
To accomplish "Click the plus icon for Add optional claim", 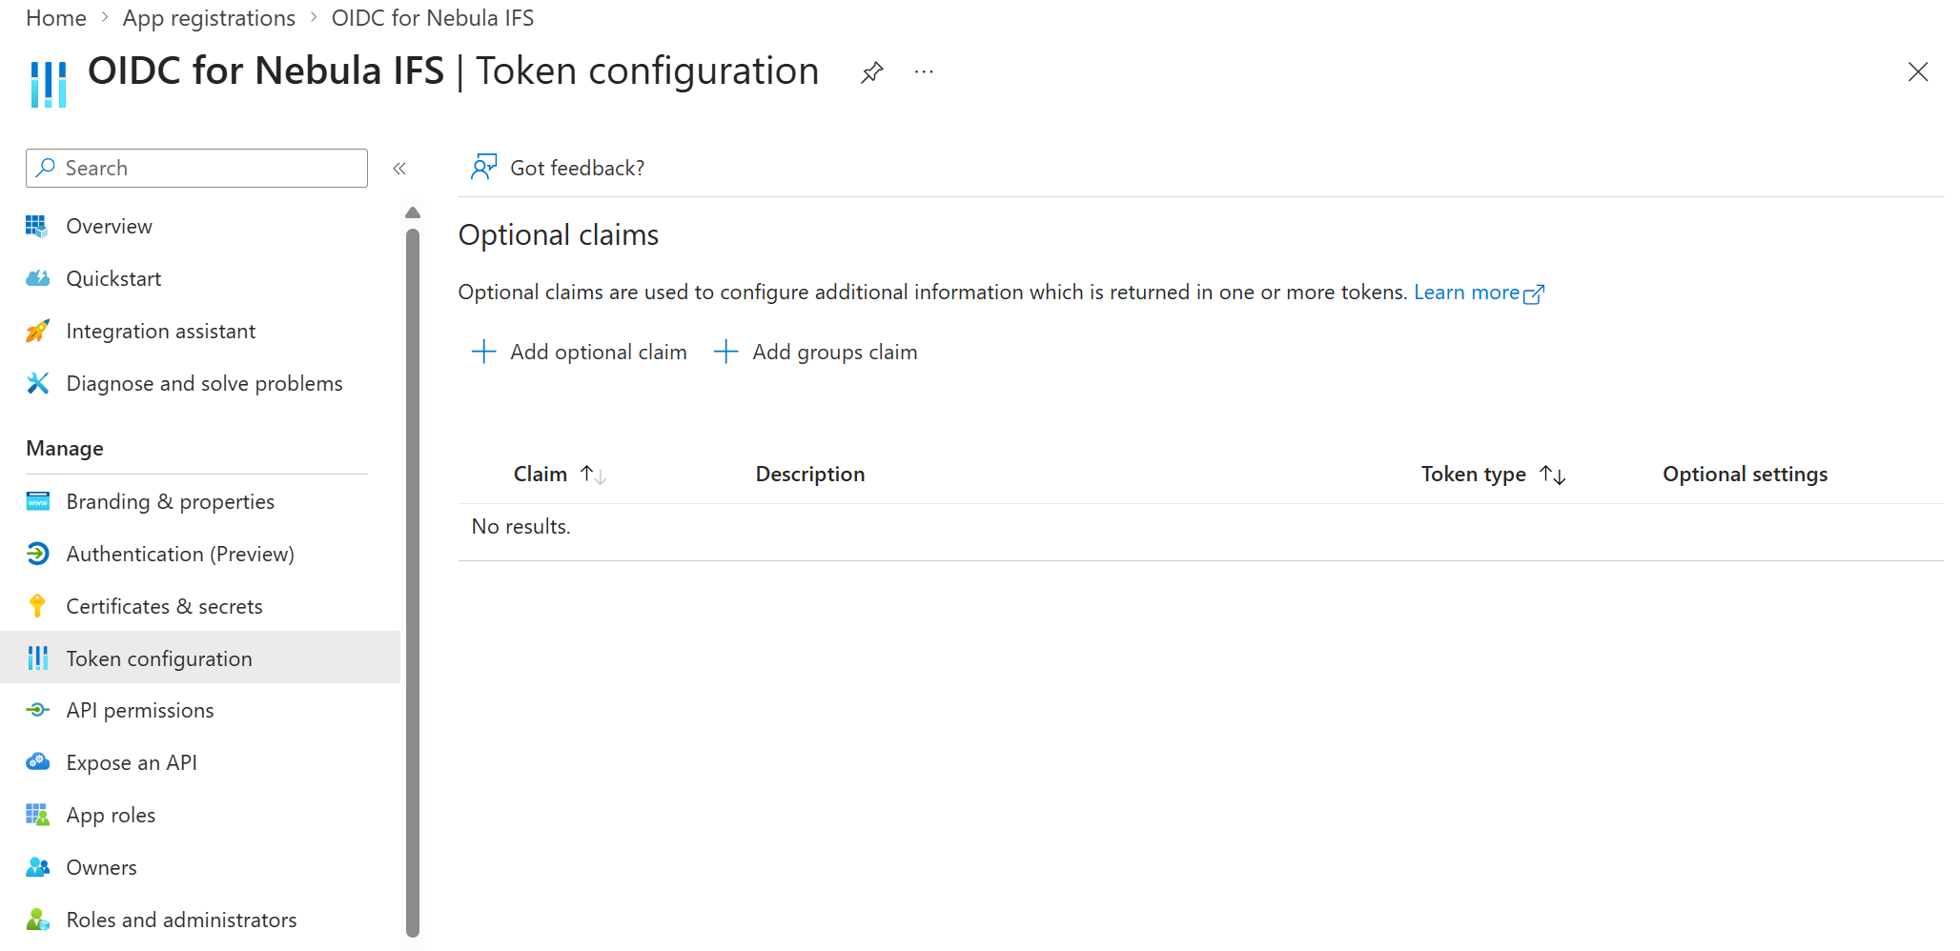I will tap(483, 352).
